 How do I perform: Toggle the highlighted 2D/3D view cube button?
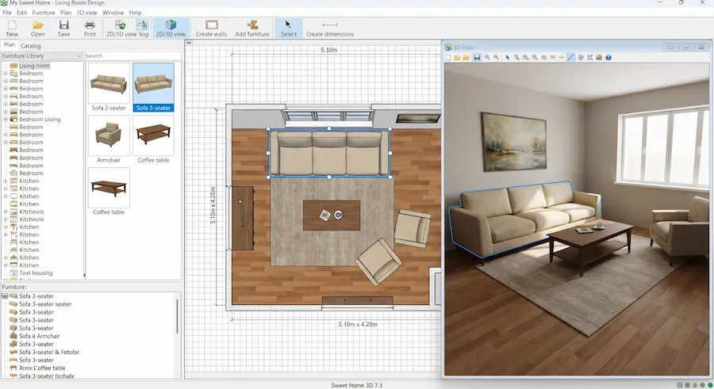171,29
